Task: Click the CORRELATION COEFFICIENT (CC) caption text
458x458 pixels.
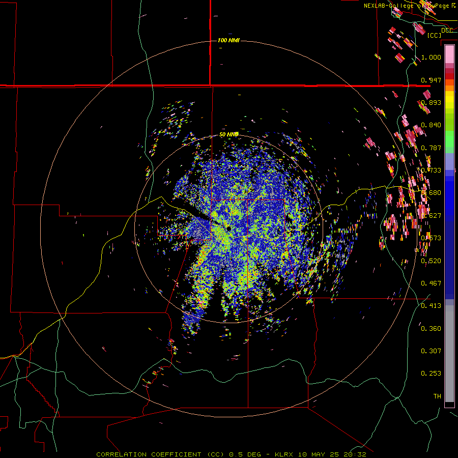Action: [160, 454]
